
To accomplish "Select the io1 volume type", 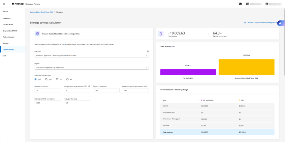I will [x=57, y=79].
